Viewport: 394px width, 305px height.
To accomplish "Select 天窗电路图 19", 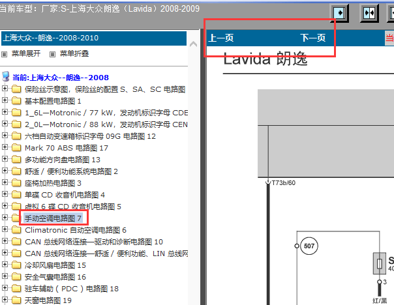I will pyautogui.click(x=48, y=300).
